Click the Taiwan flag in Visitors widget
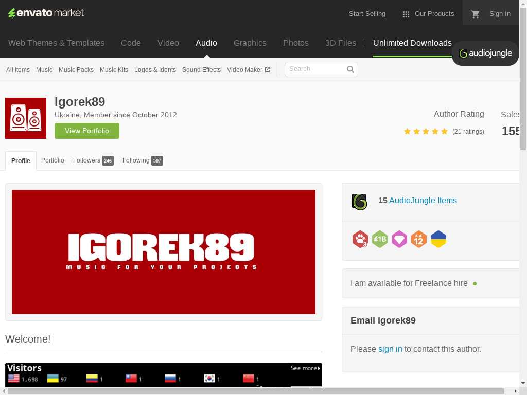This screenshot has width=527, height=395. (131, 379)
